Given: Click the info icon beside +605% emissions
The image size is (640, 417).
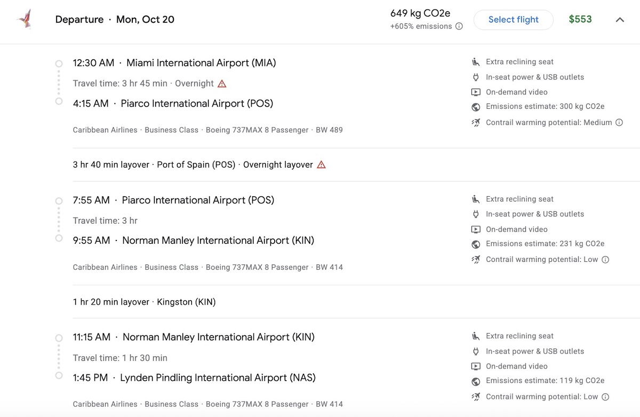Looking at the screenshot, I should tap(459, 27).
